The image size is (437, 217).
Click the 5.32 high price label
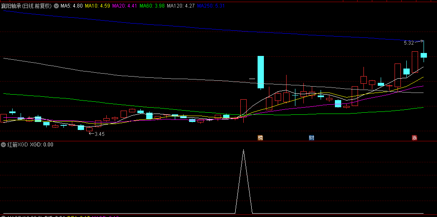(x=409, y=43)
